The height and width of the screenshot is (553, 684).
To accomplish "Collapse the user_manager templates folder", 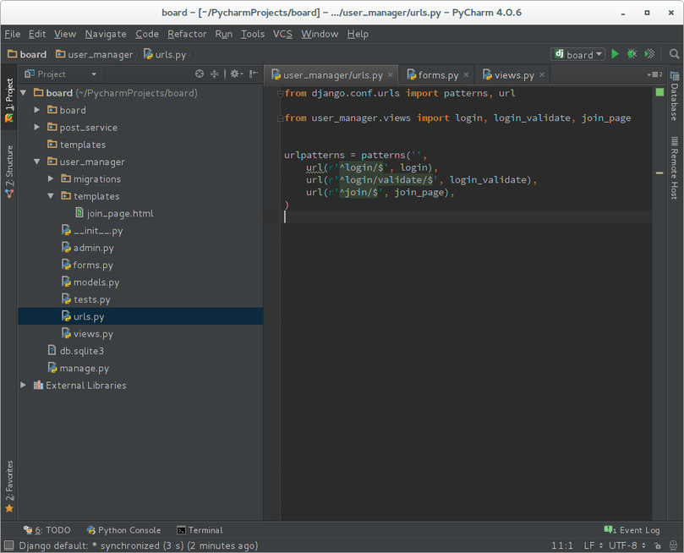I will tap(51, 196).
